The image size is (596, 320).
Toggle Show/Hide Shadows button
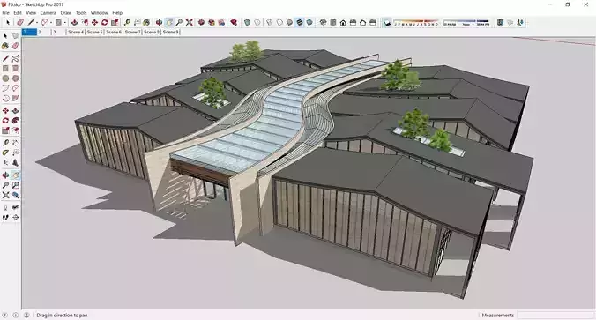pyautogui.click(x=387, y=23)
